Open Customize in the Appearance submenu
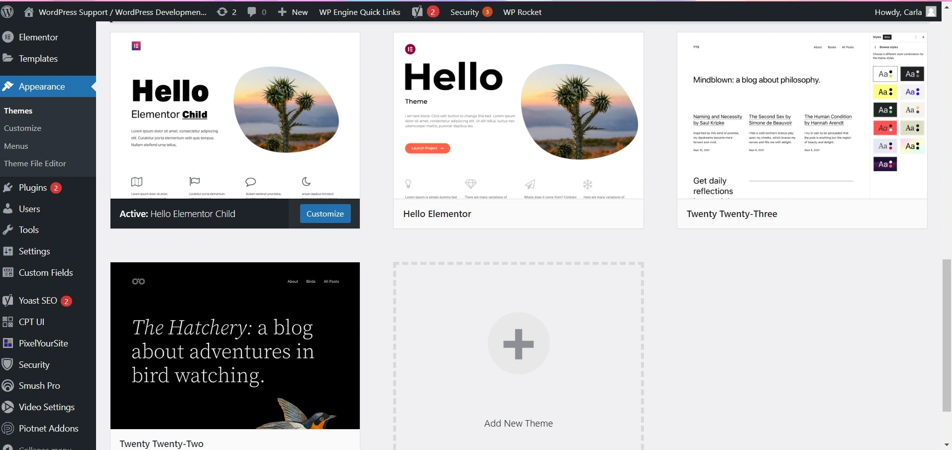The height and width of the screenshot is (450, 952). coord(22,128)
